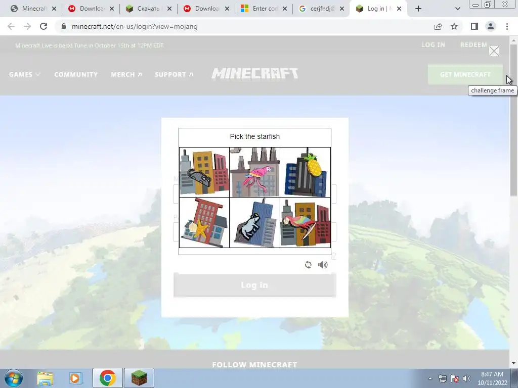Open the network tray icon
The height and width of the screenshot is (388, 518).
[442, 378]
